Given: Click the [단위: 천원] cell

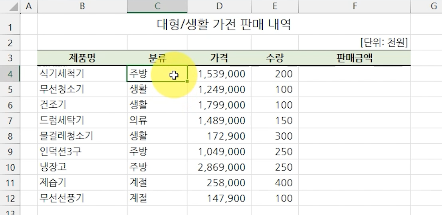Looking at the screenshot, I should coord(354,43).
